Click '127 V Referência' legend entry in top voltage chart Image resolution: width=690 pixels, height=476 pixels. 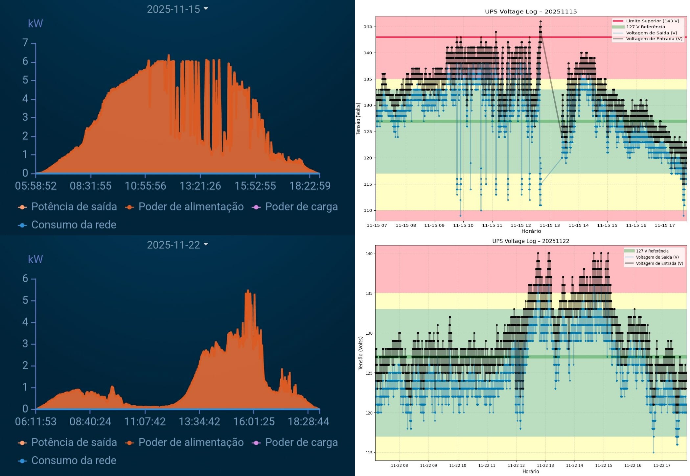click(x=645, y=27)
